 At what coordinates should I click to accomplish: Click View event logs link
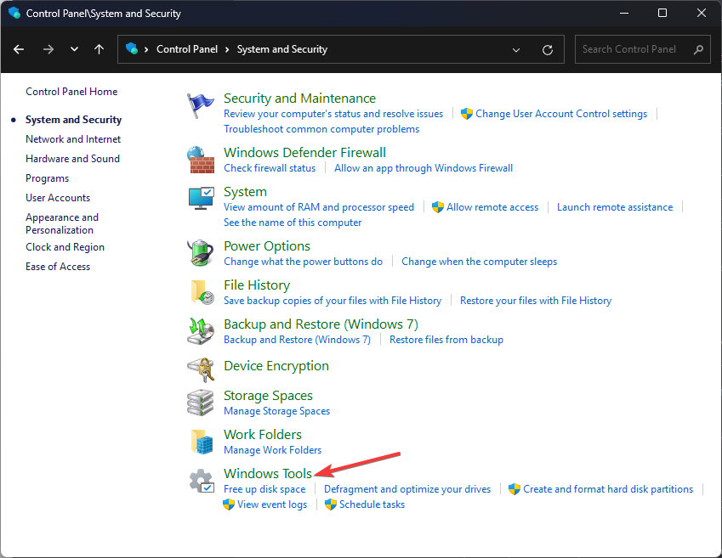pyautogui.click(x=272, y=504)
